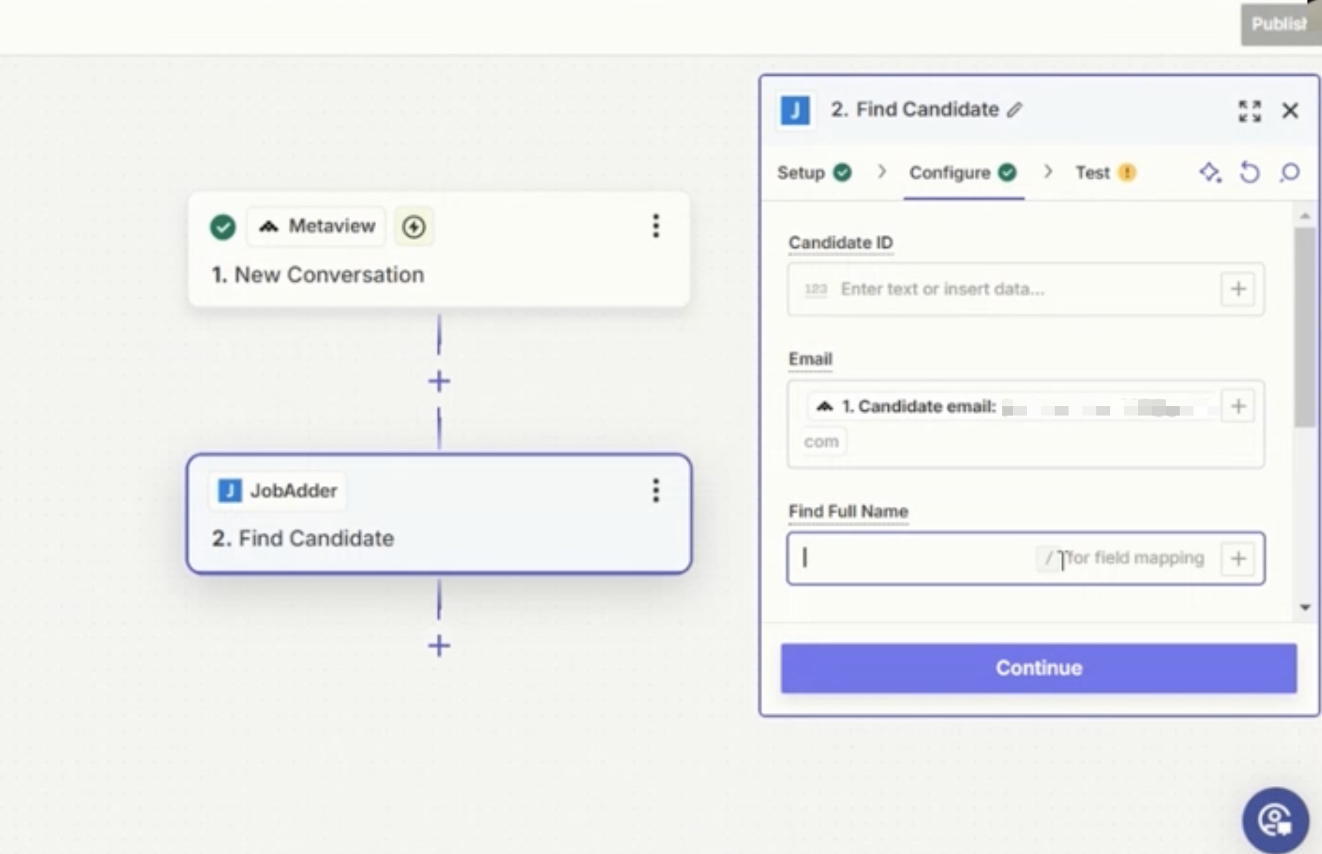Click the plus between steps 1 and 2
The width and height of the screenshot is (1322, 854).
[439, 381]
